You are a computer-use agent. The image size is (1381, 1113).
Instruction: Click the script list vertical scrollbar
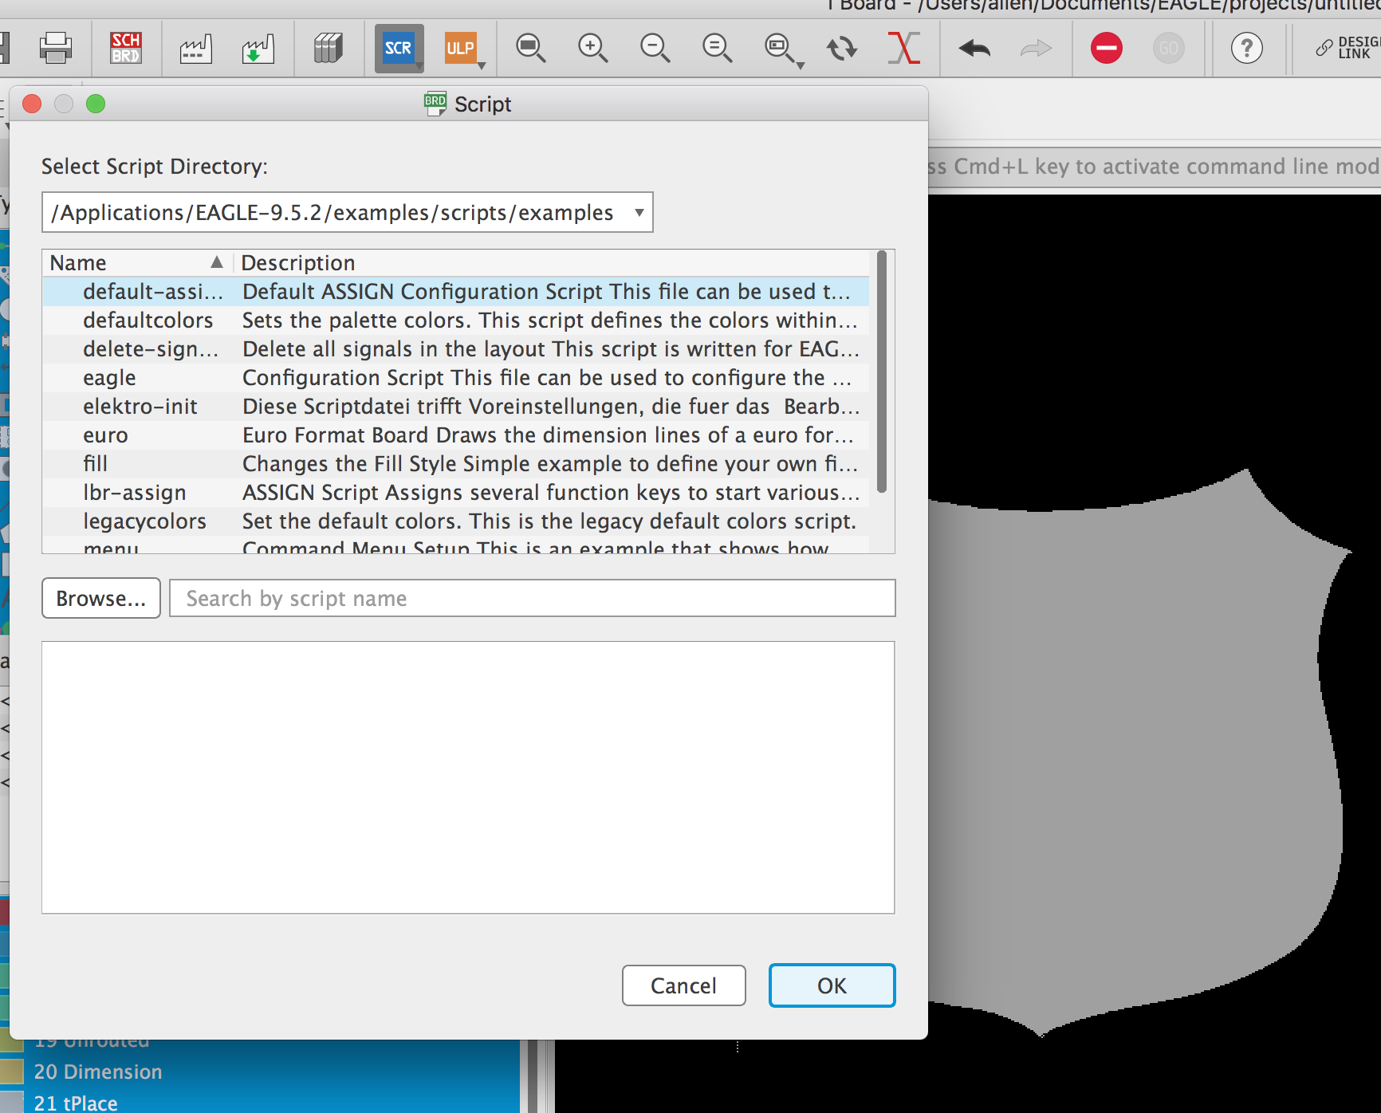pyautogui.click(x=881, y=372)
